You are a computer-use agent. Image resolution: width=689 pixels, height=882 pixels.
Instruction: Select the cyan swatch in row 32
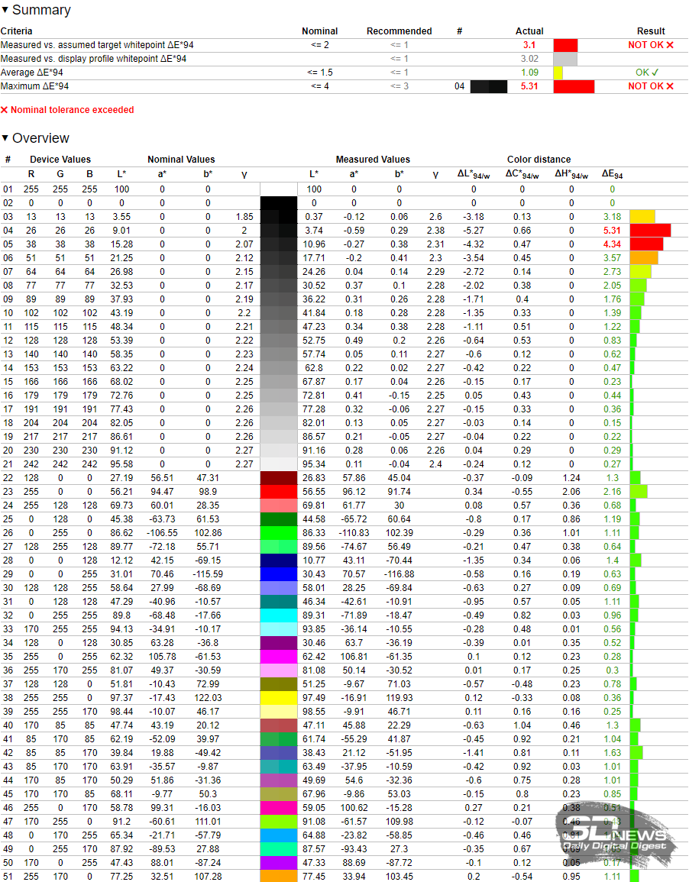pos(278,615)
